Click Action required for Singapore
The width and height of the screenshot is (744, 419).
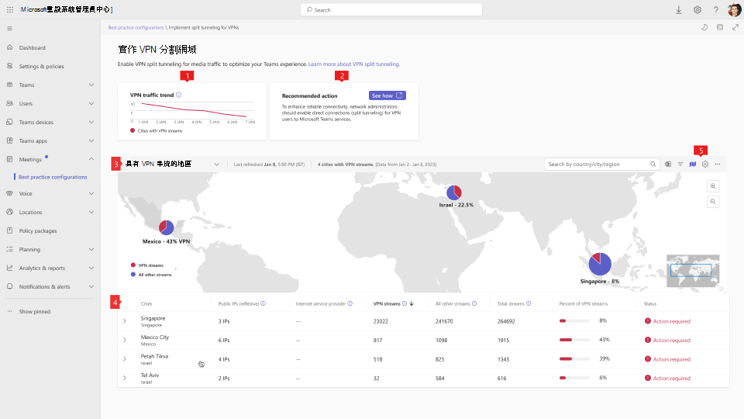[667, 321]
